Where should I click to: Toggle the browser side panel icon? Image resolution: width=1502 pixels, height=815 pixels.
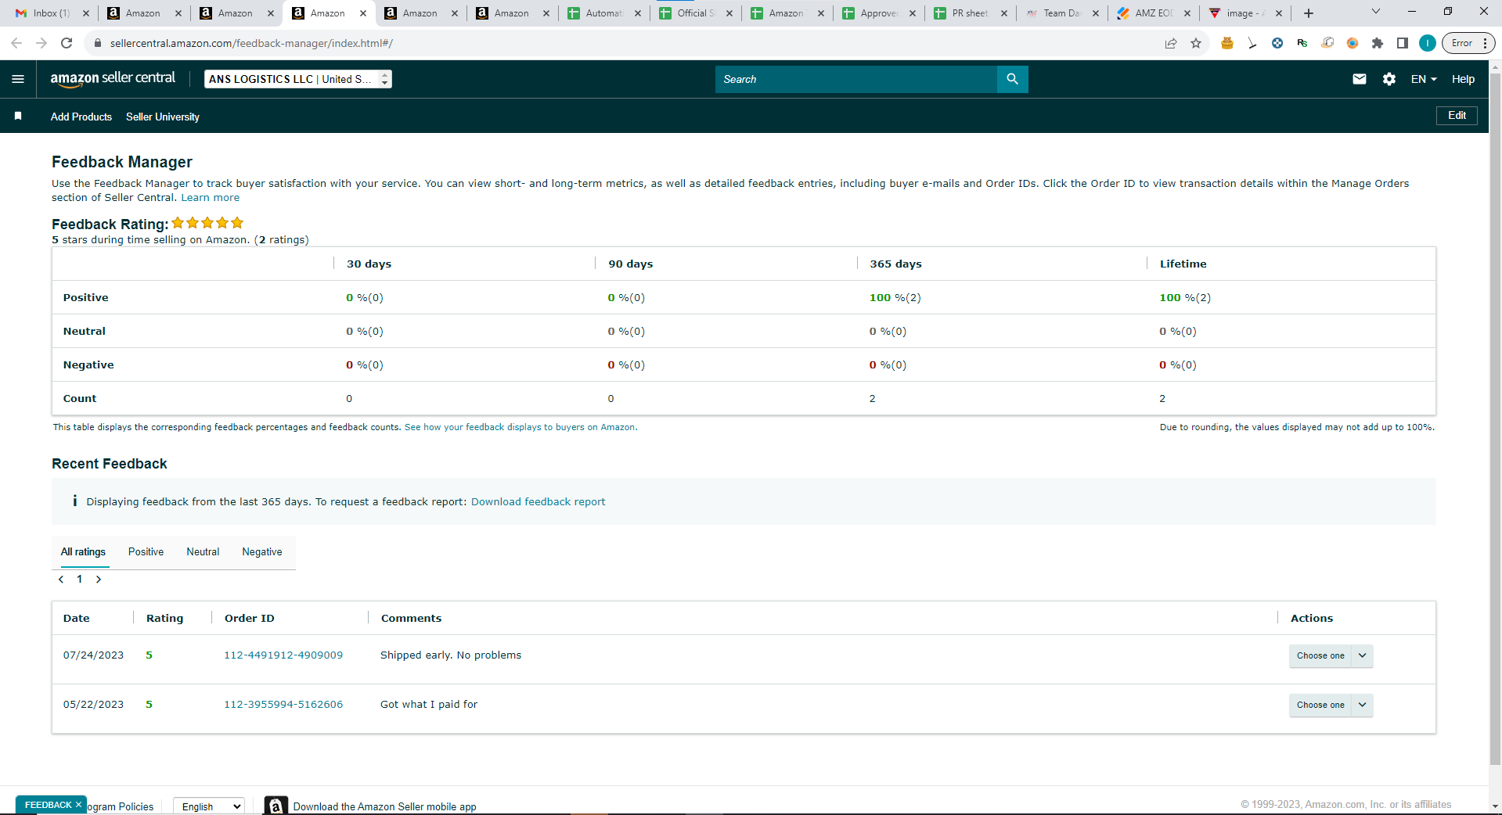(1403, 43)
